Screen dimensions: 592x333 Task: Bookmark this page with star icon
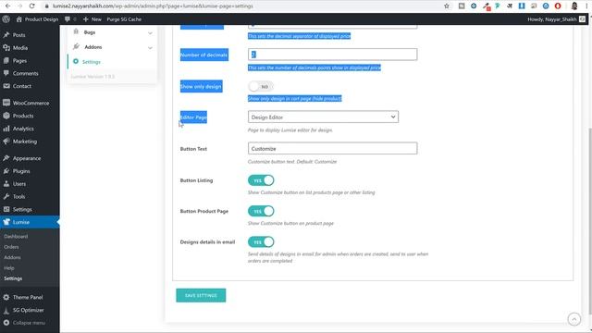pos(447,6)
